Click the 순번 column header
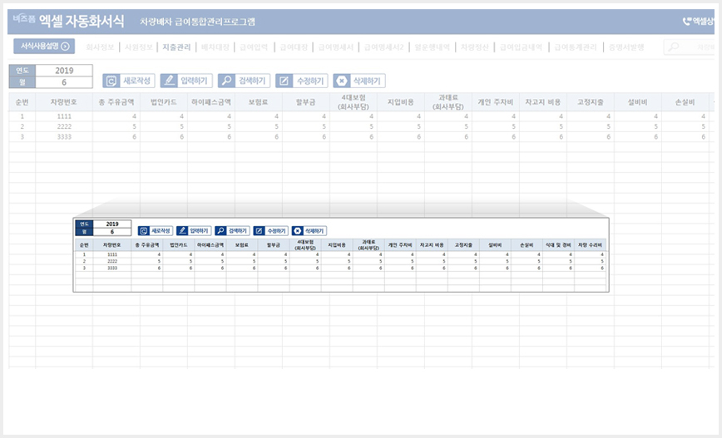 click(x=22, y=102)
